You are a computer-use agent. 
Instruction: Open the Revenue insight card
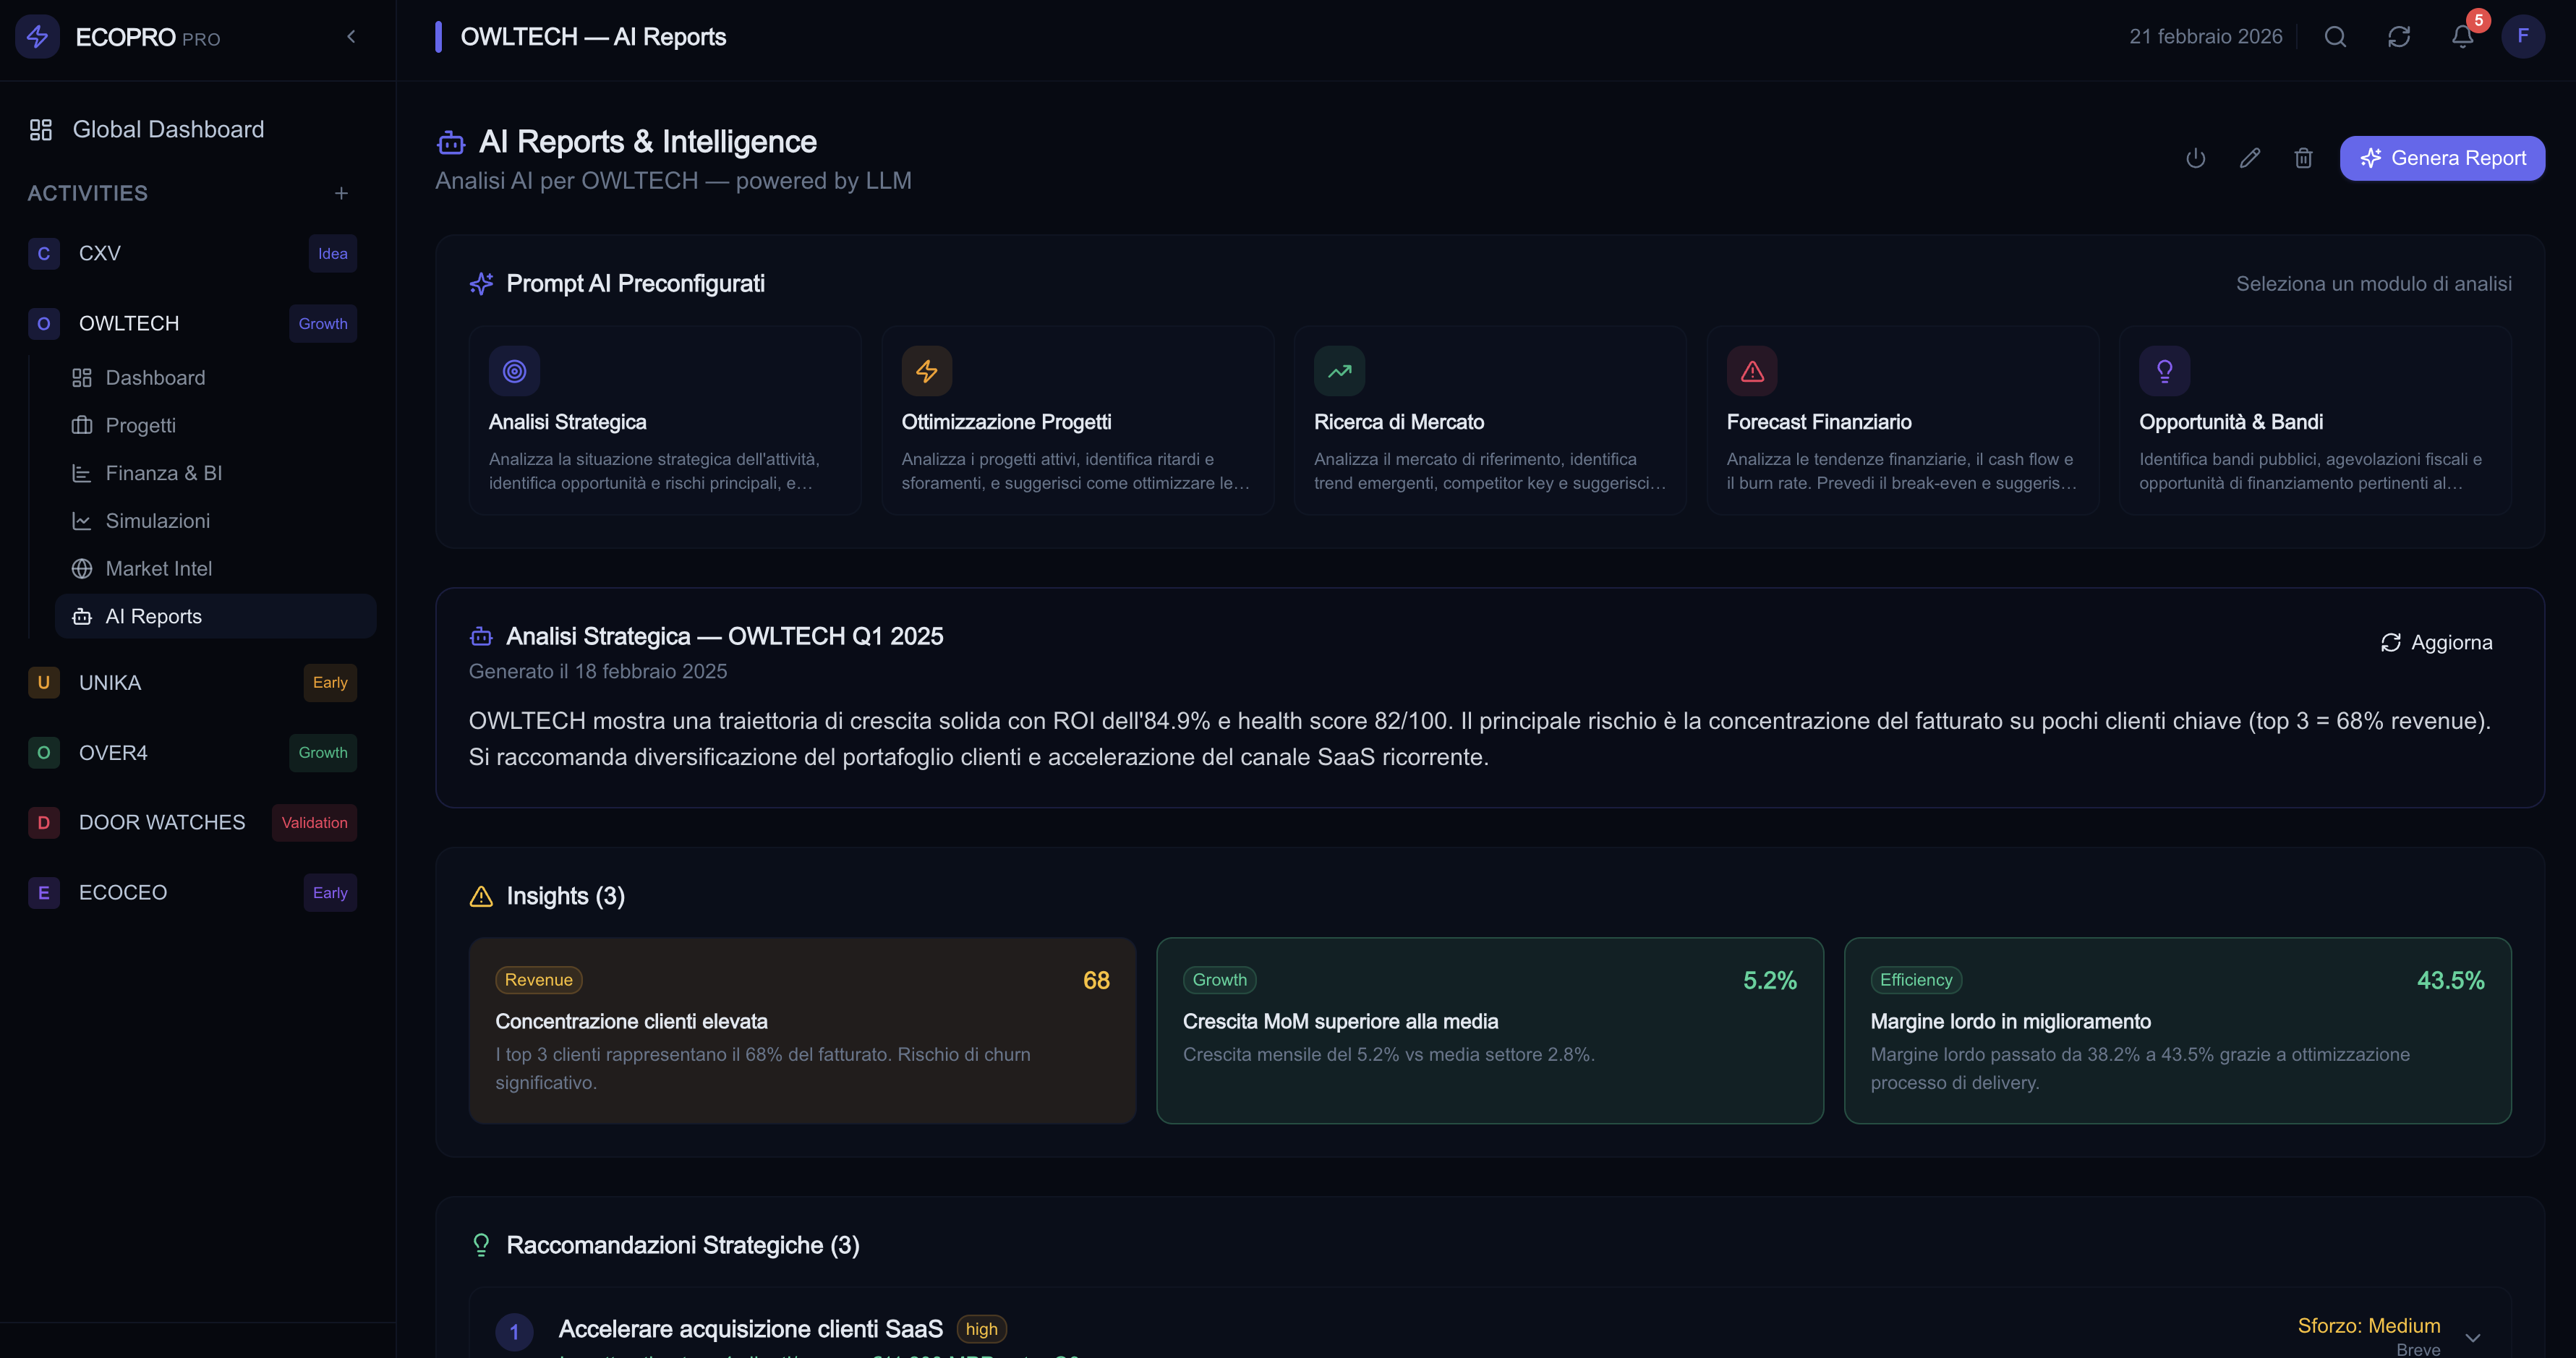point(802,1030)
